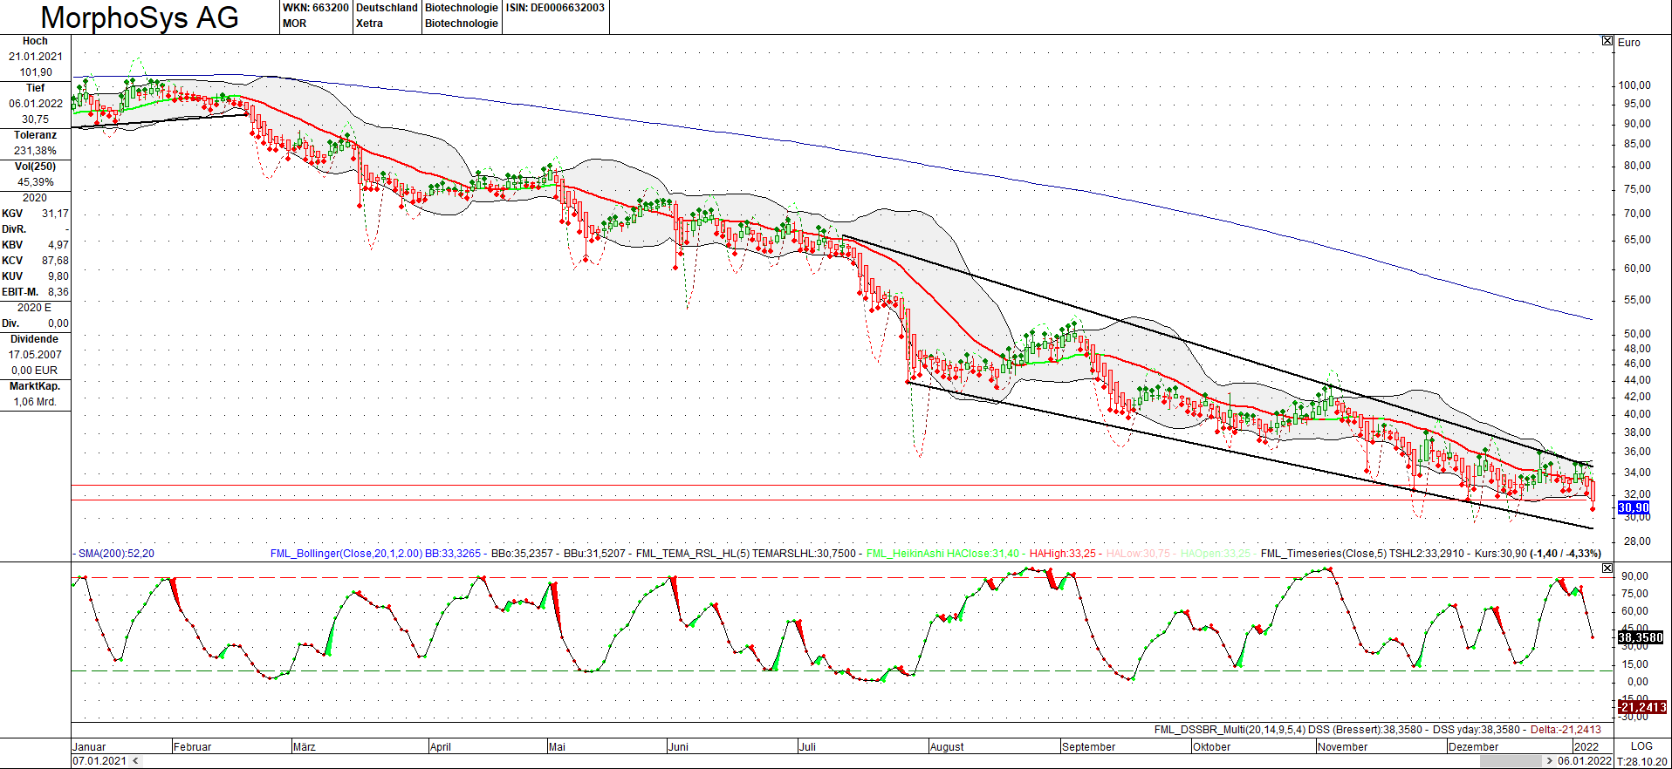This screenshot has height=769, width=1672.
Task: Click the Hoch label in the side panel
Action: click(35, 41)
